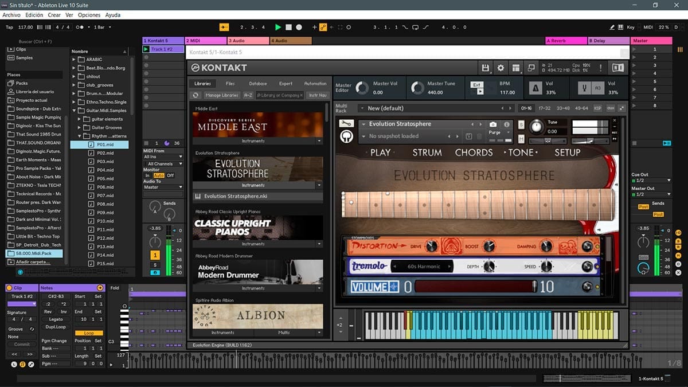
Task: Set Monitor to In
Action: (147, 175)
